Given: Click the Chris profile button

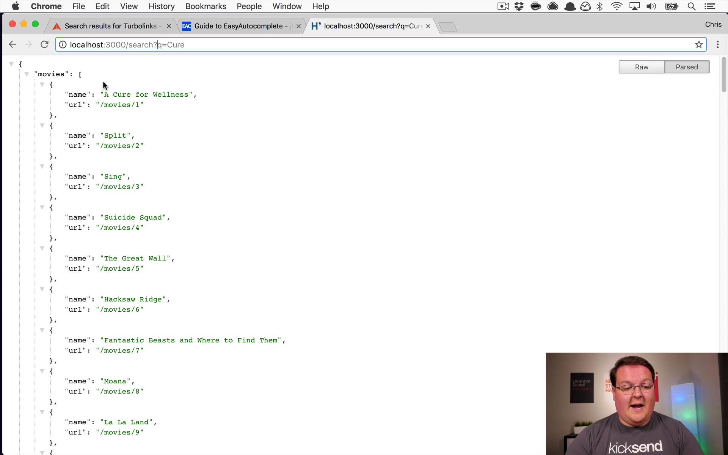Looking at the screenshot, I should coord(713,25).
